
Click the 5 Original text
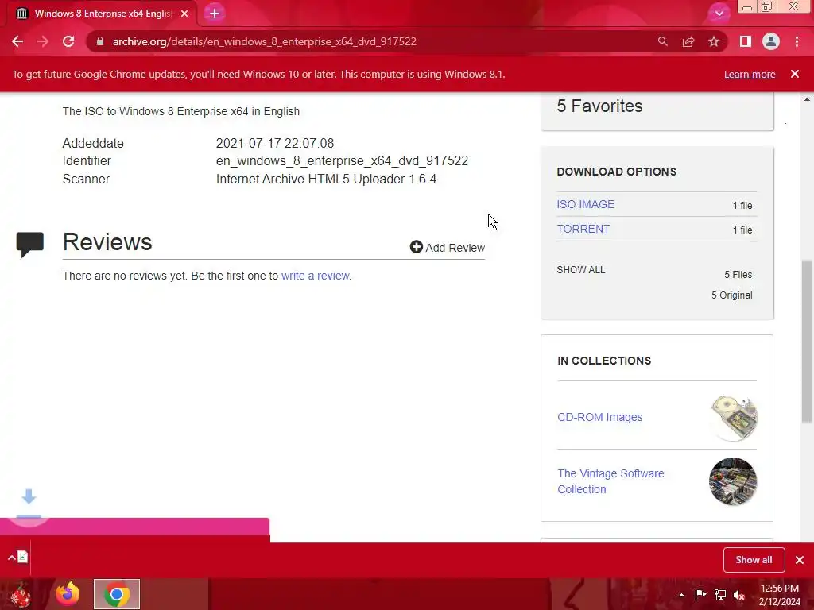(731, 295)
